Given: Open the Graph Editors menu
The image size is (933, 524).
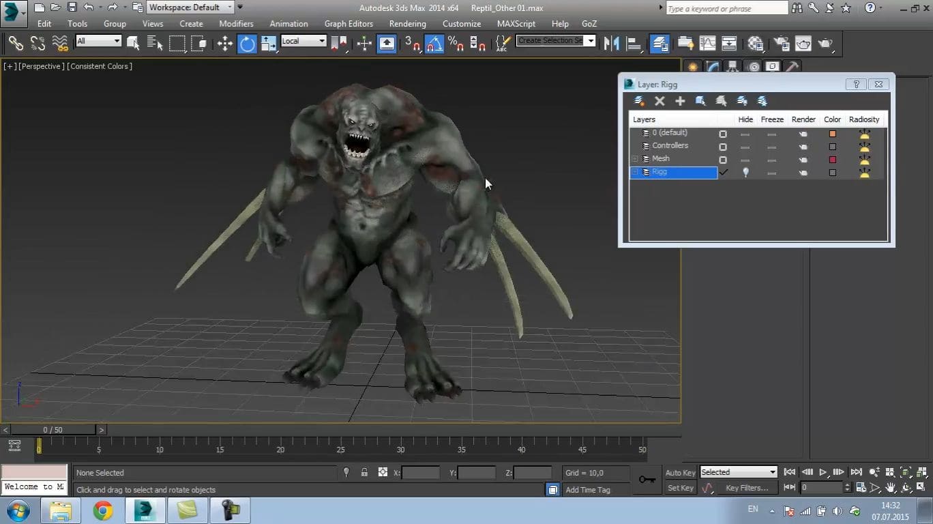Looking at the screenshot, I should click(349, 23).
